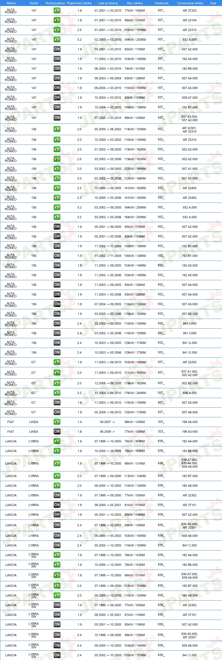Select the ON icon in the 147 row with 937 A3.000, 937 A2.000
The image size is (222, 660).
57,118
